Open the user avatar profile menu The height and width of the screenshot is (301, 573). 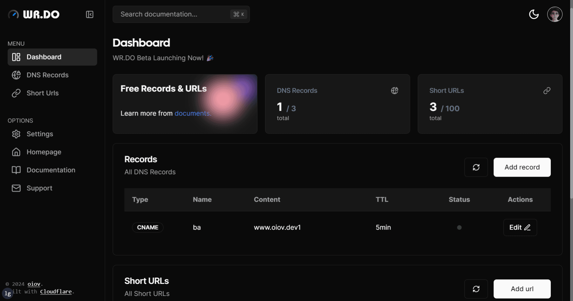pyautogui.click(x=555, y=14)
